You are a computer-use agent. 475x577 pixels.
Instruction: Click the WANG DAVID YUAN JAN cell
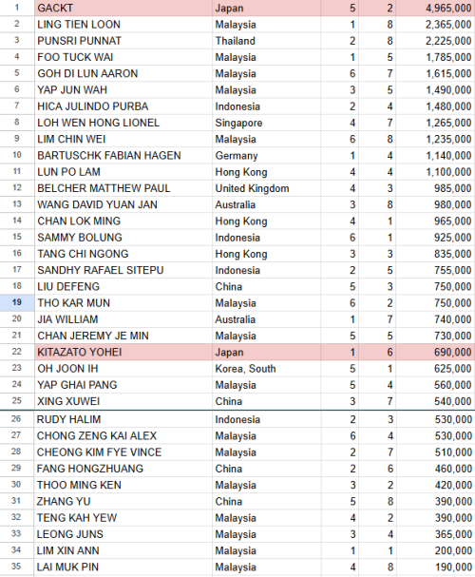tap(123, 204)
